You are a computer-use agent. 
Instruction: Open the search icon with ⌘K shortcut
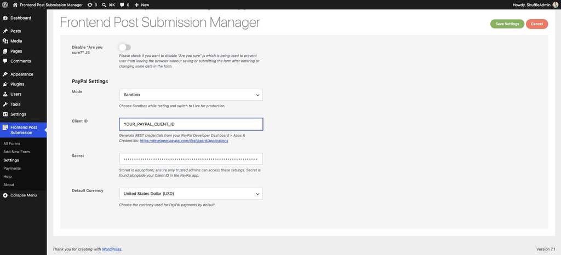[x=104, y=5]
